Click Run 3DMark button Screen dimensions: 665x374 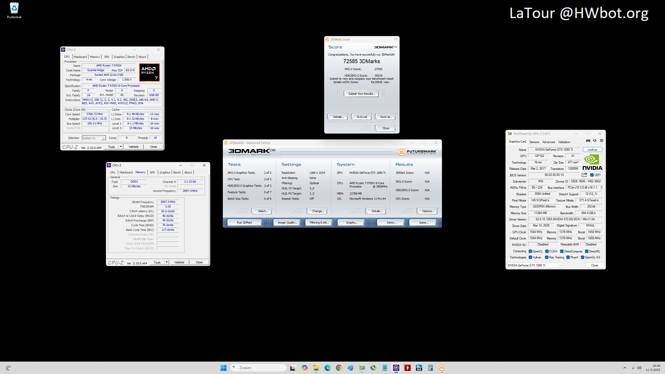[244, 223]
